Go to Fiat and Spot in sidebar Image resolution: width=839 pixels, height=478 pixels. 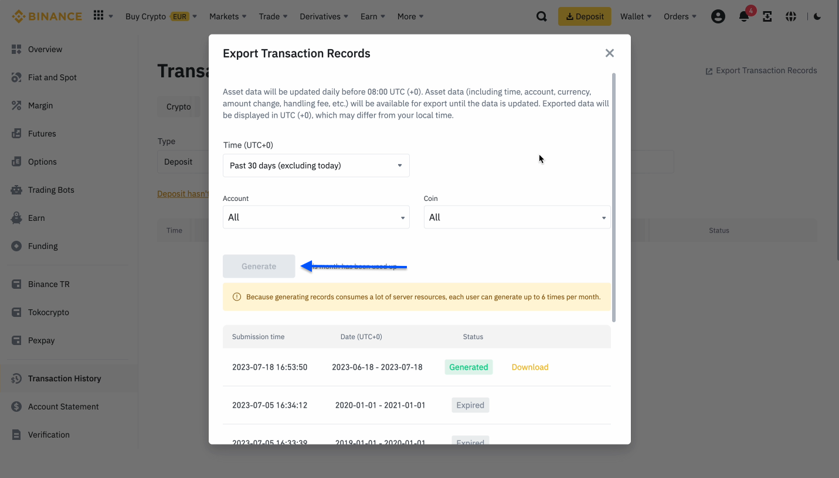(52, 77)
